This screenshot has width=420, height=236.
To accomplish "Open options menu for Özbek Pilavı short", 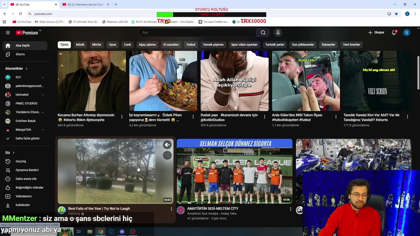I will click(193, 117).
